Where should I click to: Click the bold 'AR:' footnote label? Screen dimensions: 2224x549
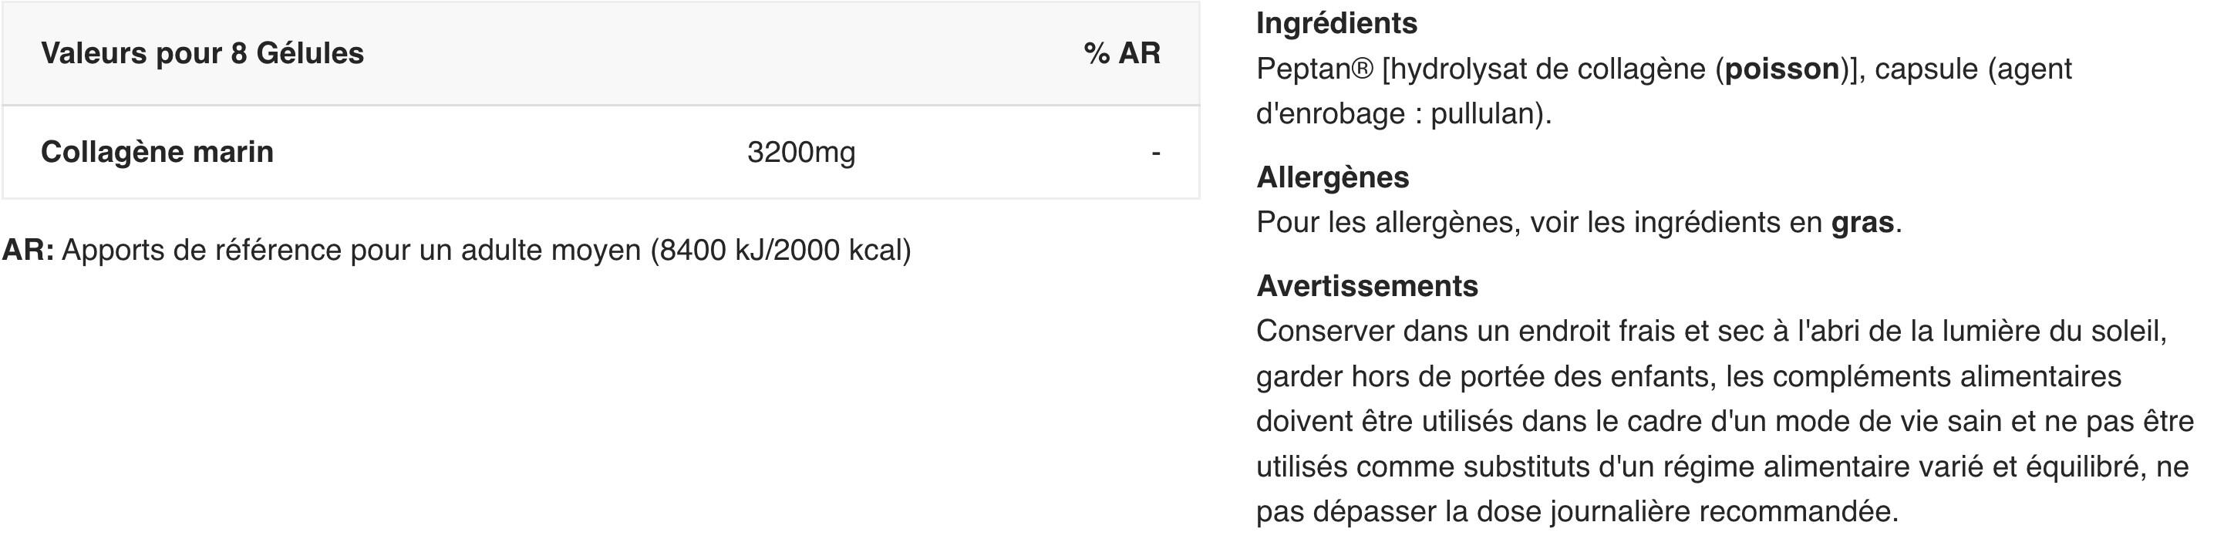[x=28, y=251]
